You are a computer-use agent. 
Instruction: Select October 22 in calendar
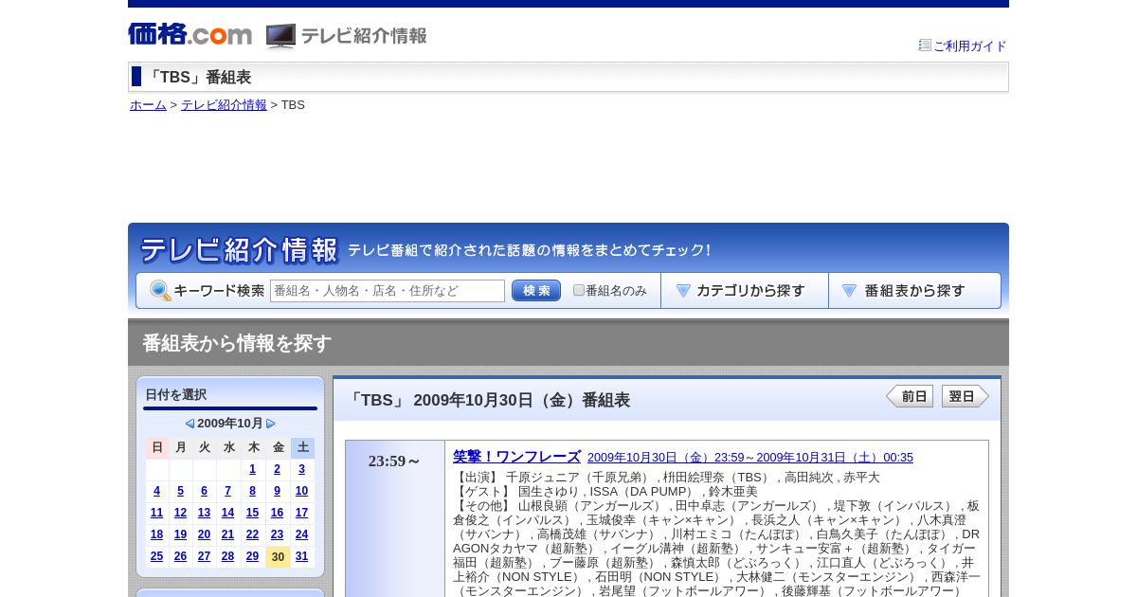[253, 534]
